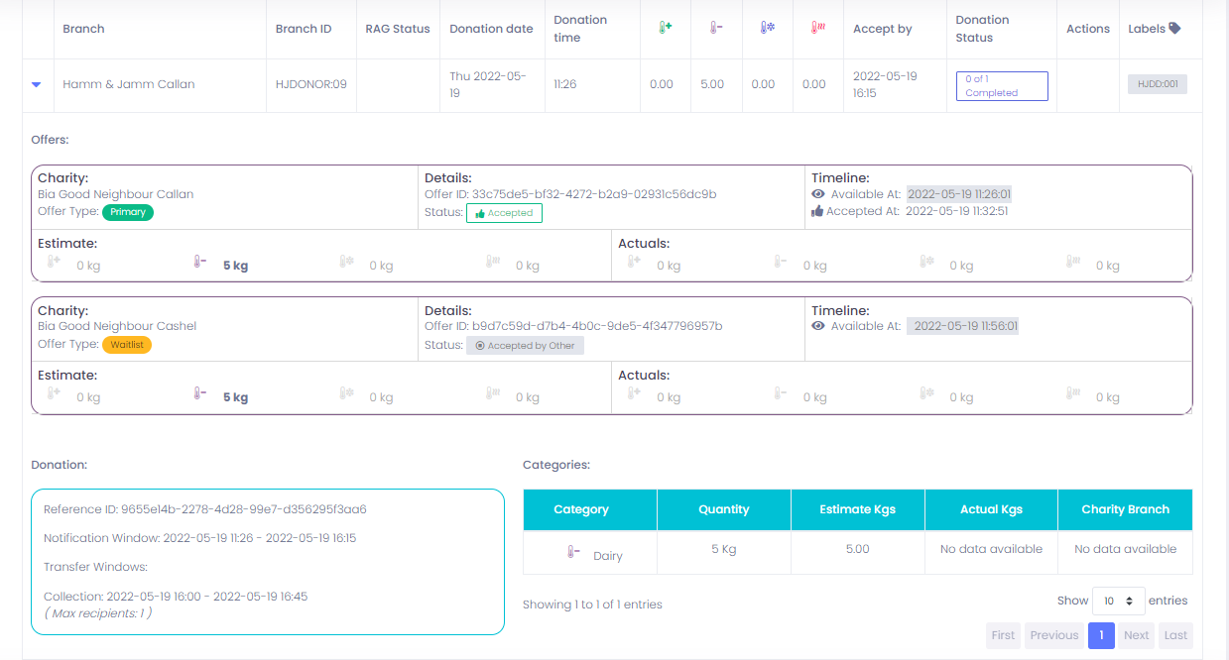Select the Offer ID b9d7c59d text
This screenshot has height=660, width=1229.
tap(573, 326)
